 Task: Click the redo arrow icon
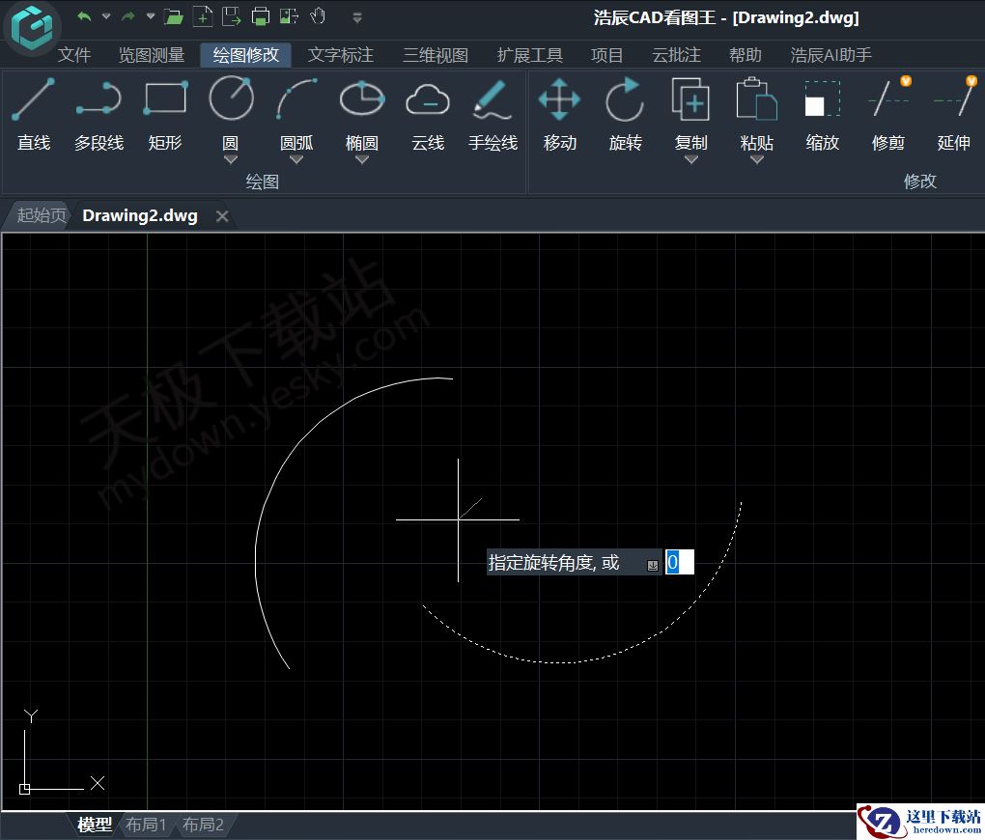pos(128,17)
